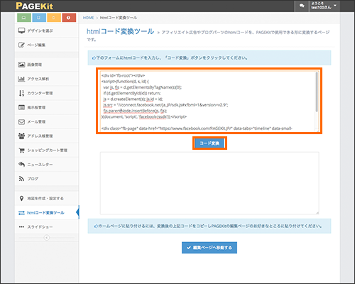Click the red alert info button
355x284 pixels.
pos(69,18)
